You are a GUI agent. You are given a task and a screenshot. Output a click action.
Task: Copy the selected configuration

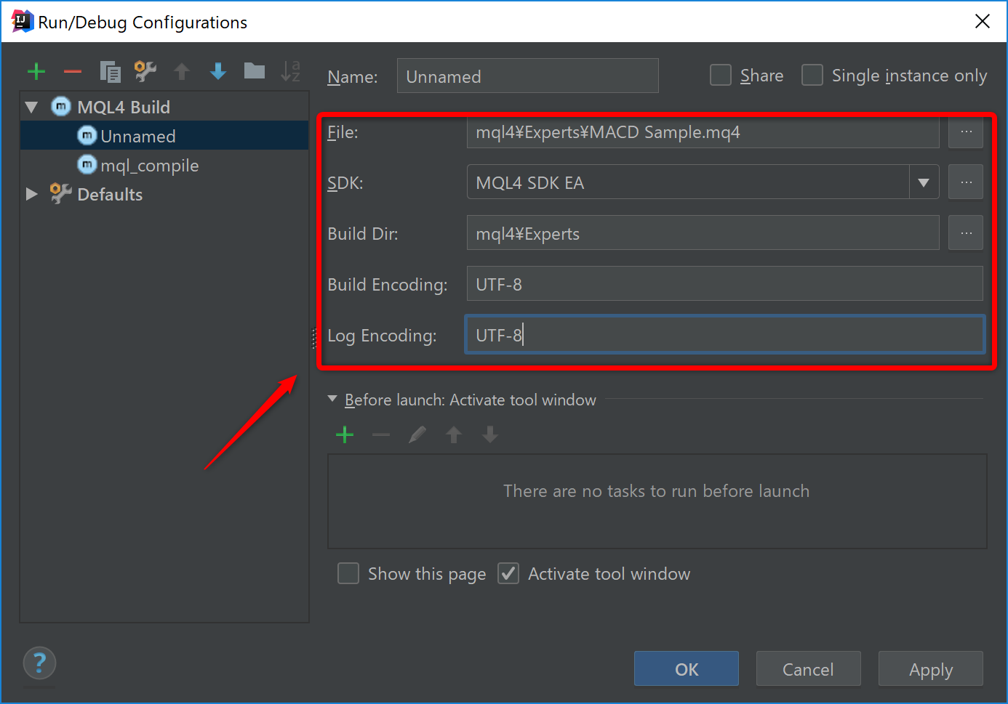(x=110, y=71)
